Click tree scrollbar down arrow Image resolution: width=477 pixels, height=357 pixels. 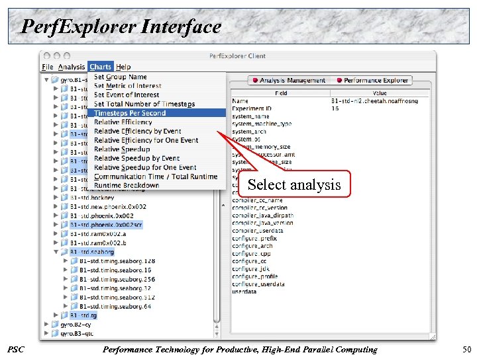click(217, 334)
